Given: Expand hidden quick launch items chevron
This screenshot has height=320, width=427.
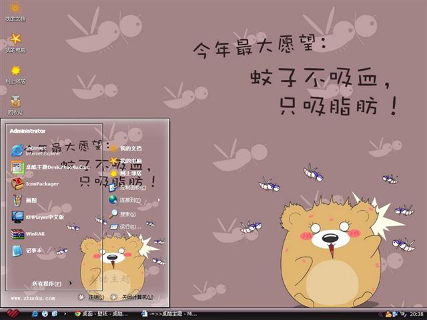Looking at the screenshot, I should point(65,314).
